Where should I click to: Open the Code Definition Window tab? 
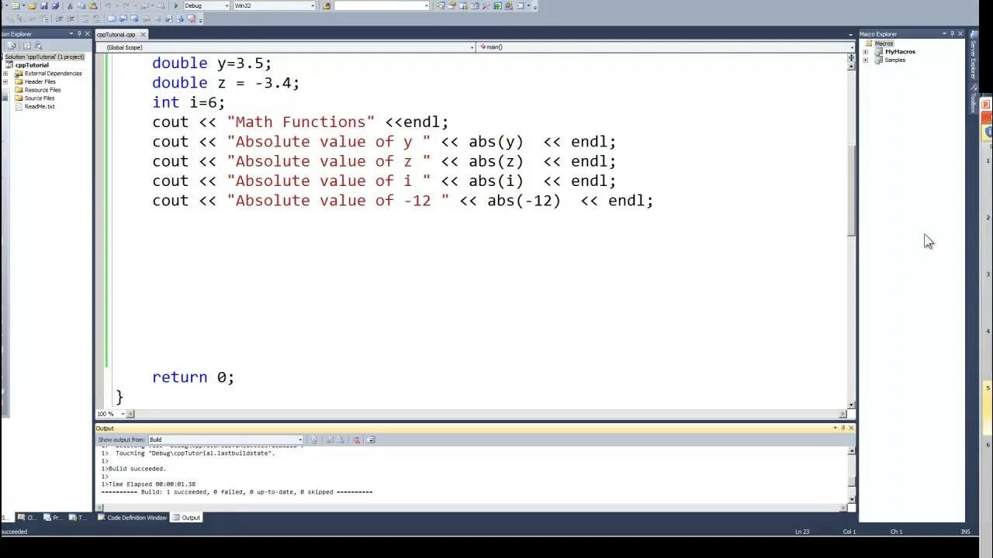132,518
